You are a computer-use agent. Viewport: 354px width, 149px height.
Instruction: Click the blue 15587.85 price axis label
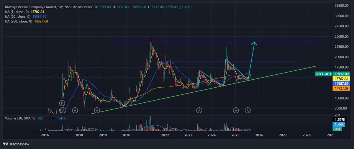[x=341, y=83]
